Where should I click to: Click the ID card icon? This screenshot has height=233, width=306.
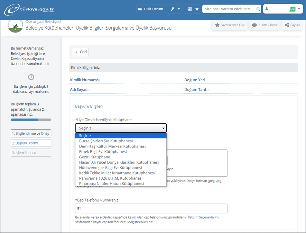190,9
